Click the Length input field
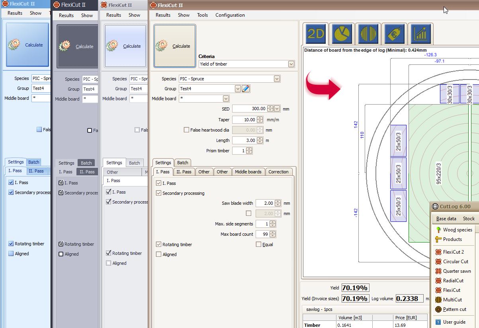Viewport: 479px width, 328px height. (x=244, y=140)
